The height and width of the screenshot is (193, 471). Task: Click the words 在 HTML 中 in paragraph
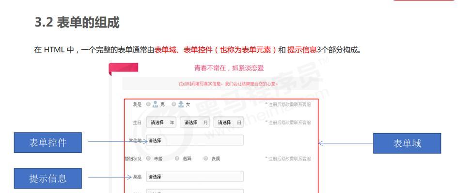54,50
